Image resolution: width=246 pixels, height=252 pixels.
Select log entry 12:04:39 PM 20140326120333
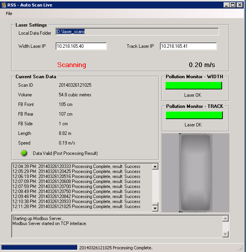[76, 166]
